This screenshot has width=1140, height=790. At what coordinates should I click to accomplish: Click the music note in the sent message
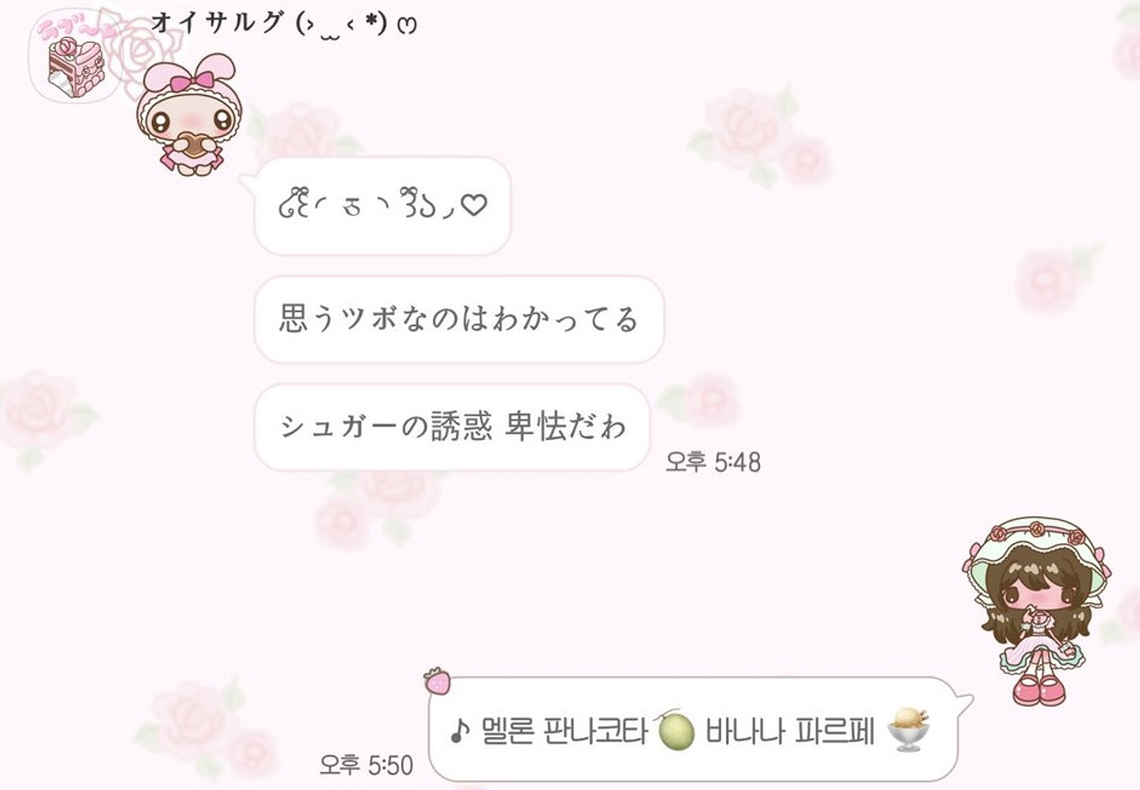point(460,731)
